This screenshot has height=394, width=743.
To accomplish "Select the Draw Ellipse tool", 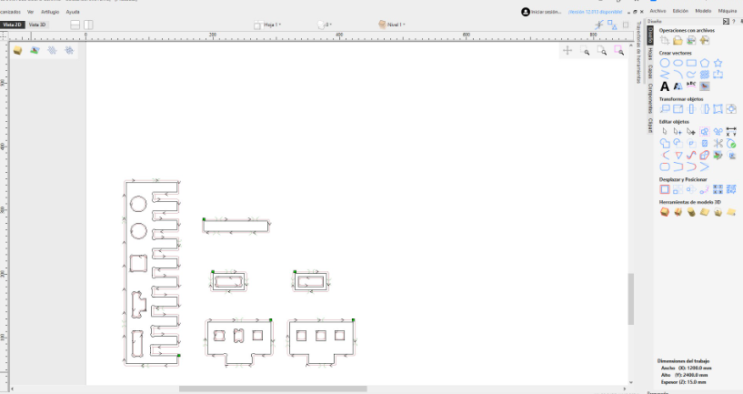I will coord(678,63).
